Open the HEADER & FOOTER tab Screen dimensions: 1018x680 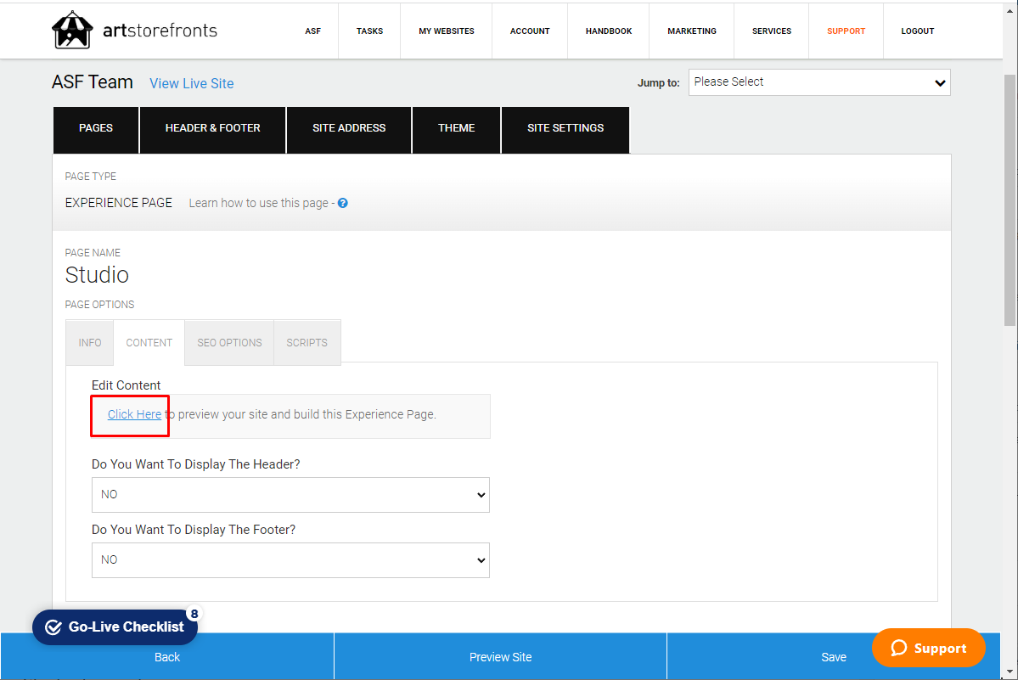(212, 128)
